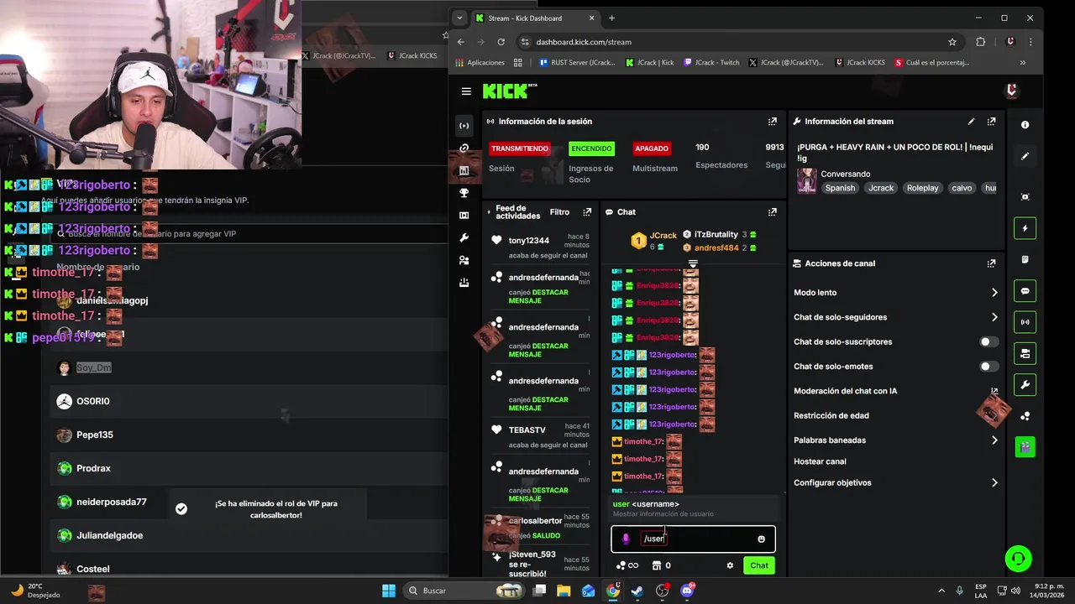Toggle the lightning activity feed widget icon

[1025, 228]
